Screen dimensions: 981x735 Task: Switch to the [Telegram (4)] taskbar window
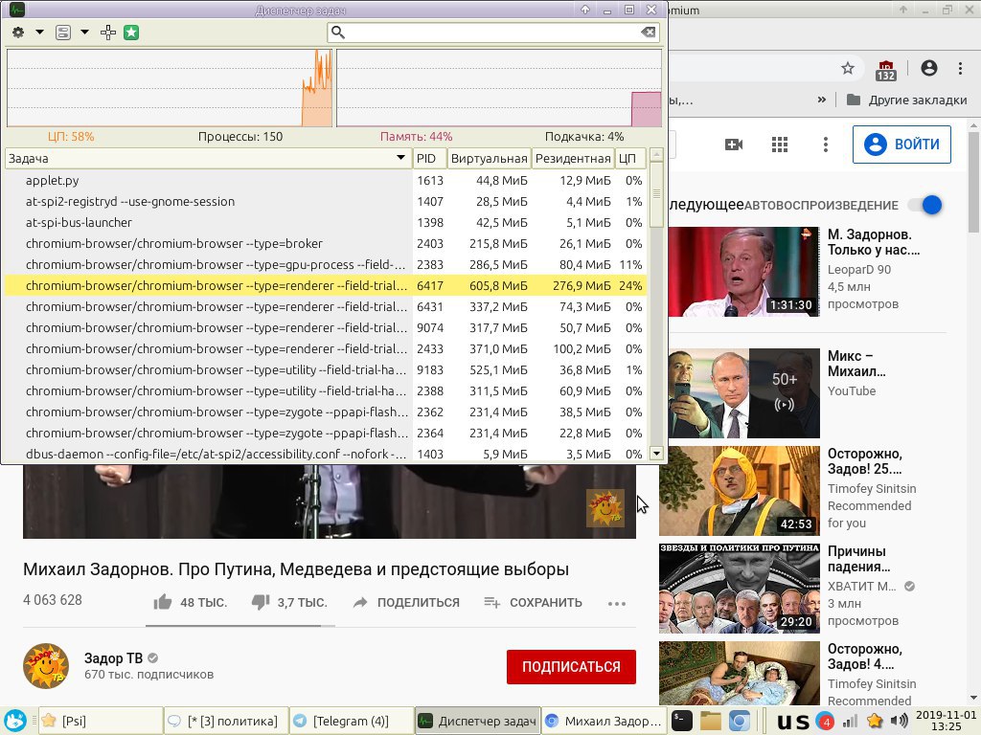(x=352, y=722)
